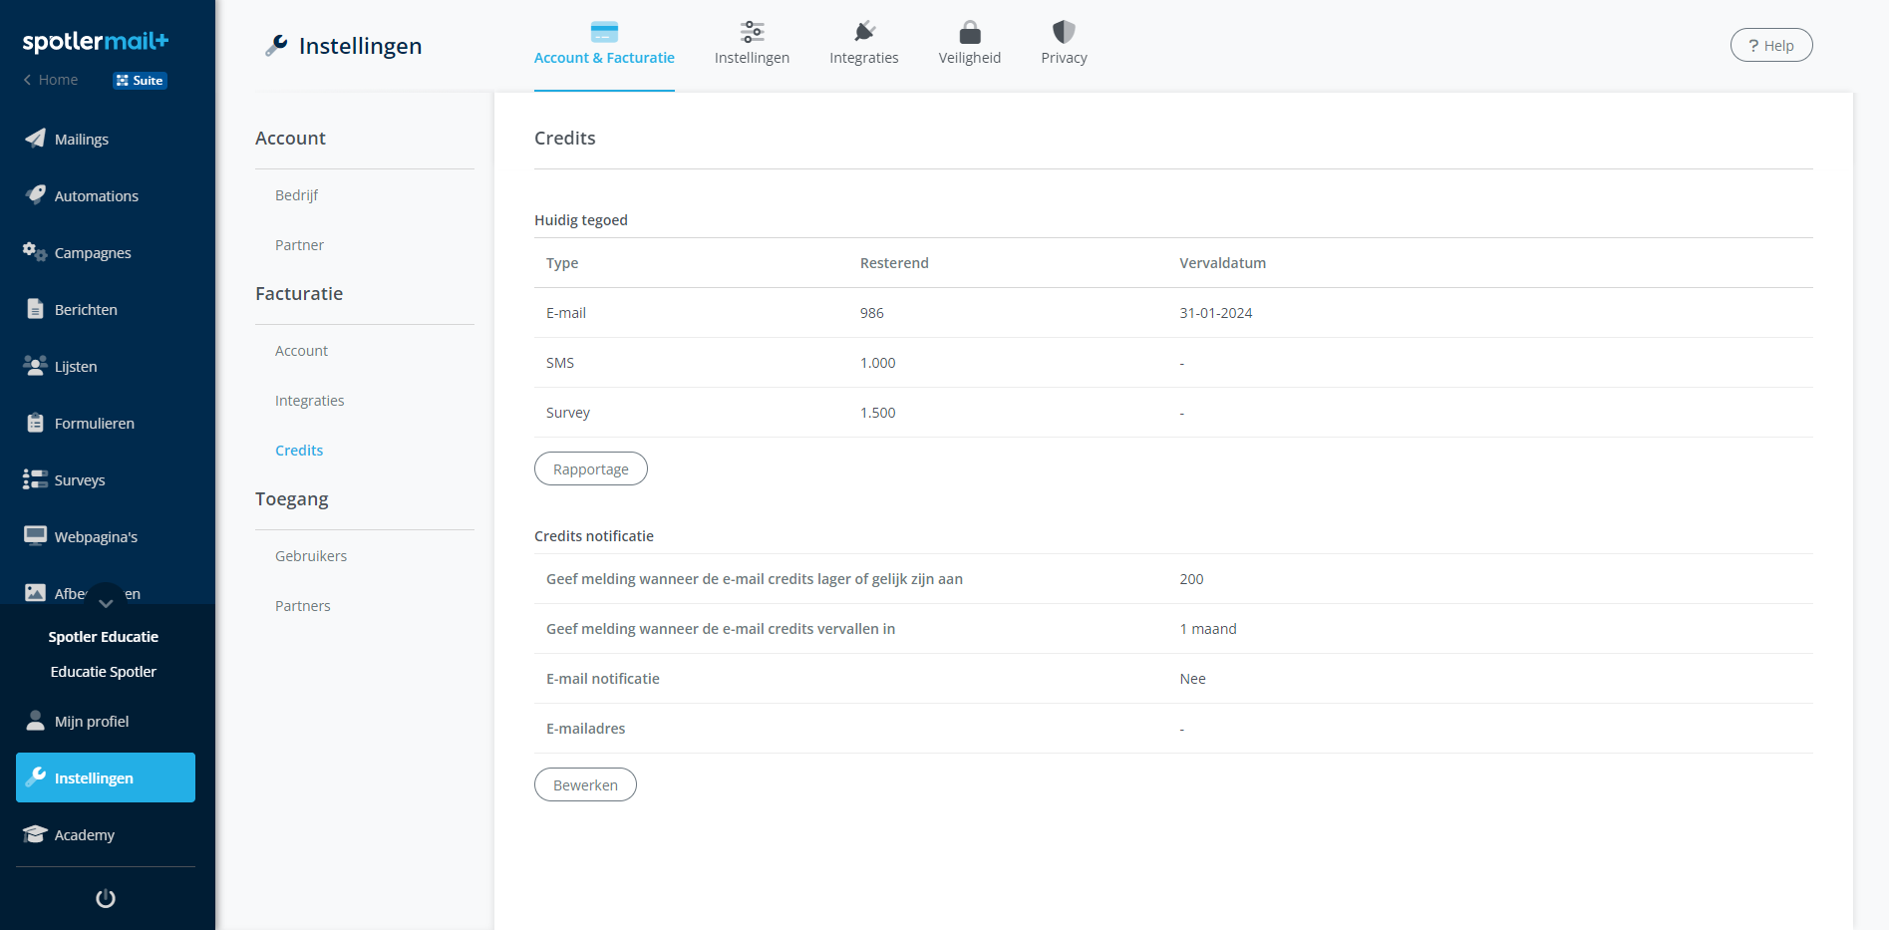
Task: Go back using the Home chevron
Action: (x=28, y=80)
